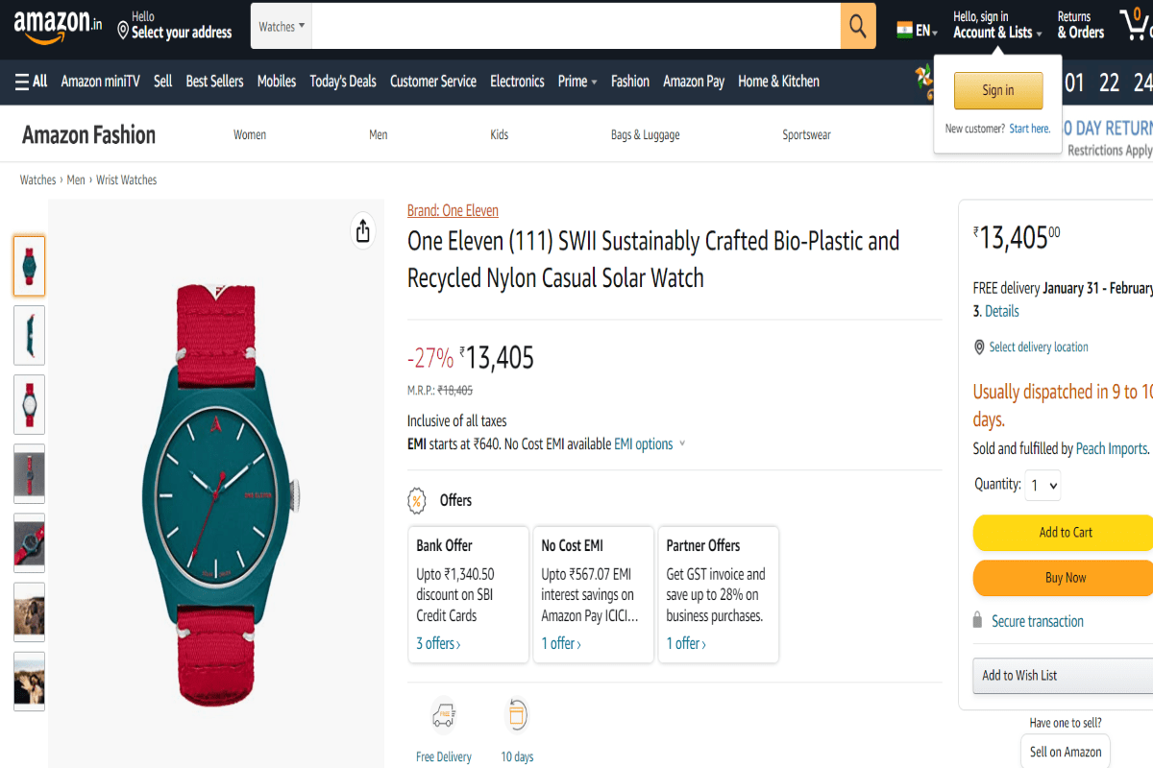
Task: Open the Quantity selector dropdown
Action: [1043, 486]
